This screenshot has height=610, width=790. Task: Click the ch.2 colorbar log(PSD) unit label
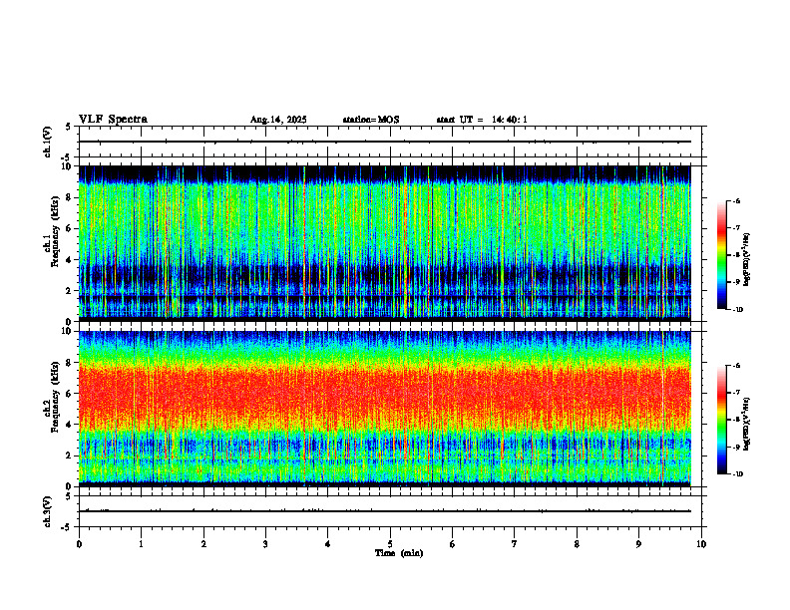[x=746, y=424]
